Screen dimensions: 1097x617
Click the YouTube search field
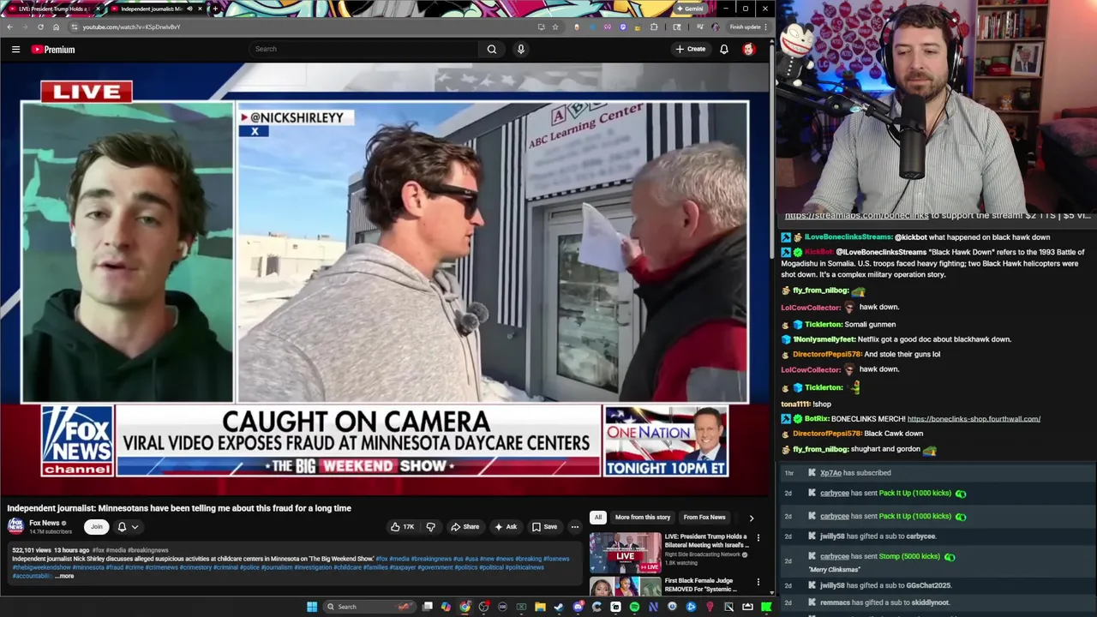click(x=363, y=49)
